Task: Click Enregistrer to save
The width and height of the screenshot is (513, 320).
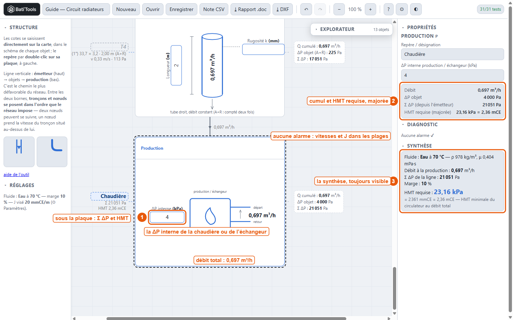Action: pos(181,9)
